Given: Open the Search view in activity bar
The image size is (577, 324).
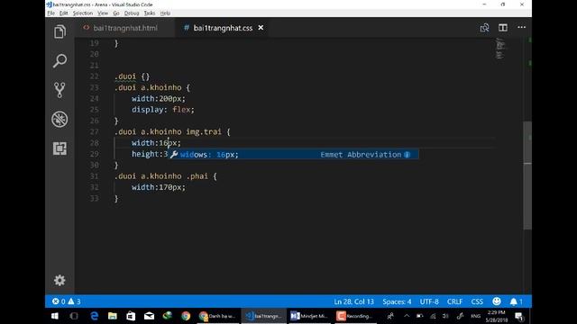Looking at the screenshot, I should [60, 60].
